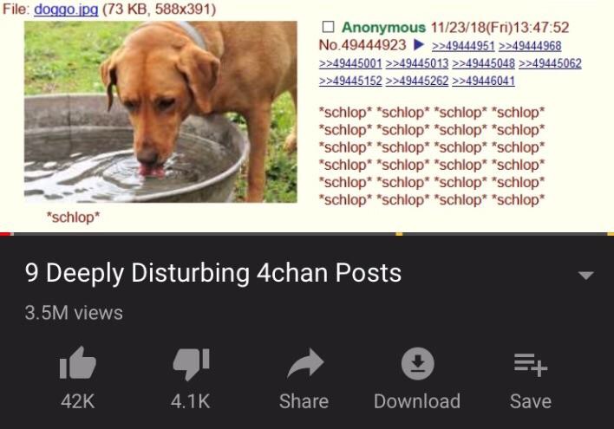Open reply link >>49444968
The image size is (614, 429).
tap(530, 46)
